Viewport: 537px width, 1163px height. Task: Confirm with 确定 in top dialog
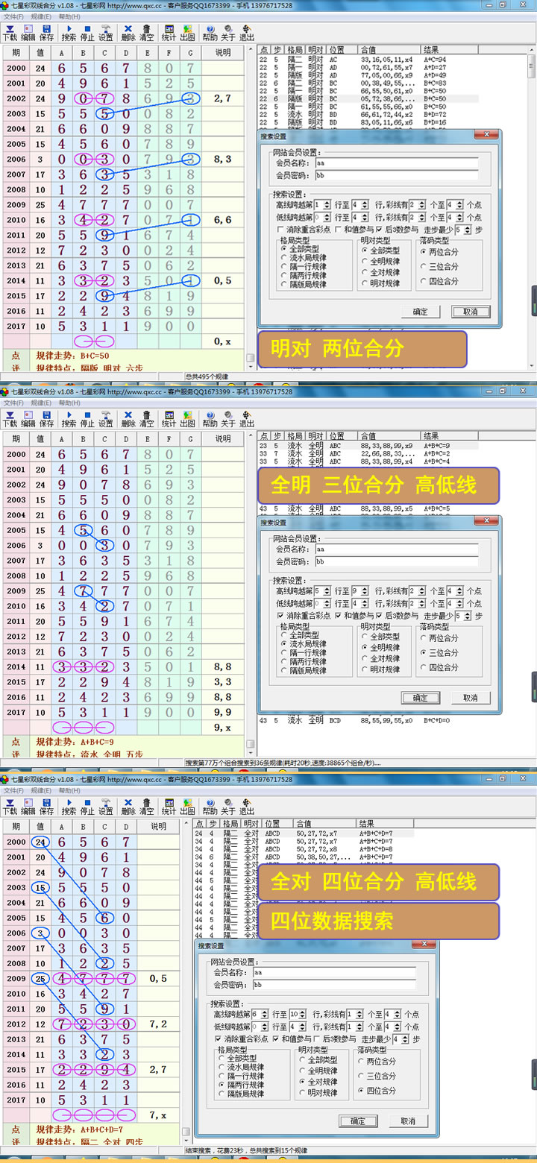pyautogui.click(x=421, y=312)
